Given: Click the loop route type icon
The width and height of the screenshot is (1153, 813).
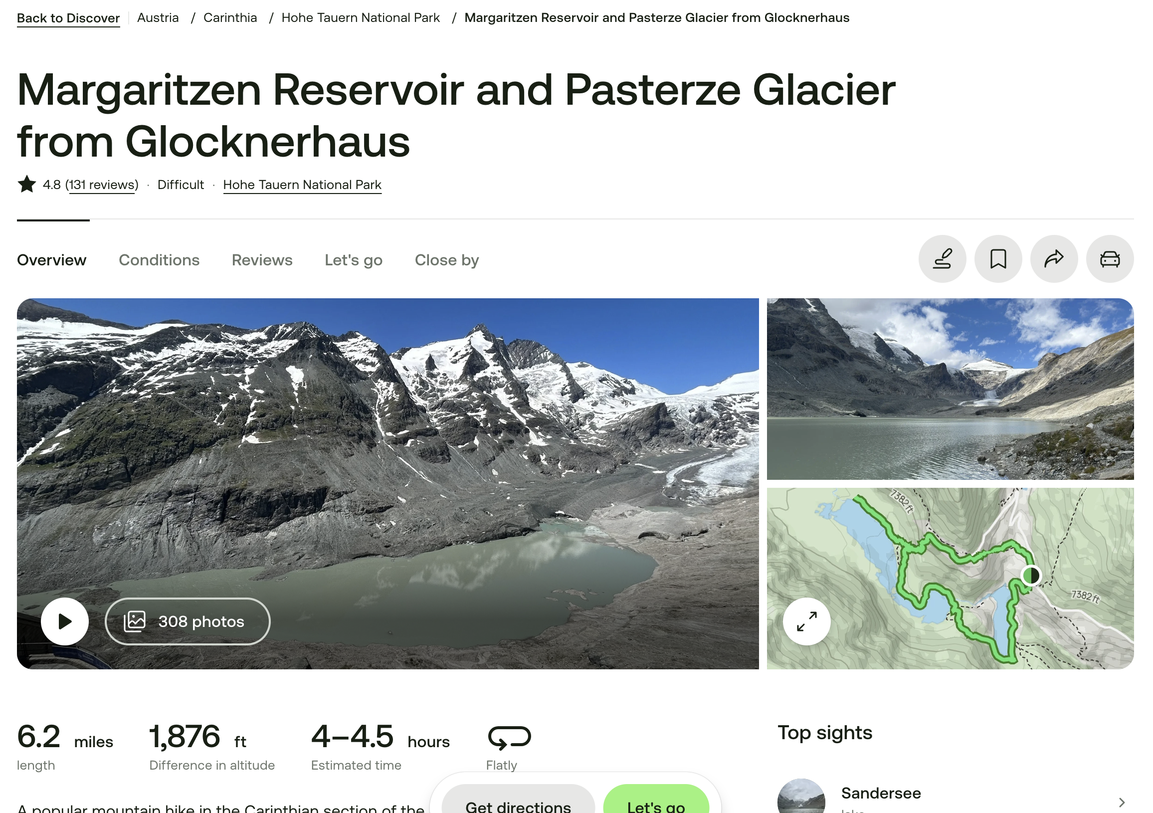Looking at the screenshot, I should (x=509, y=737).
